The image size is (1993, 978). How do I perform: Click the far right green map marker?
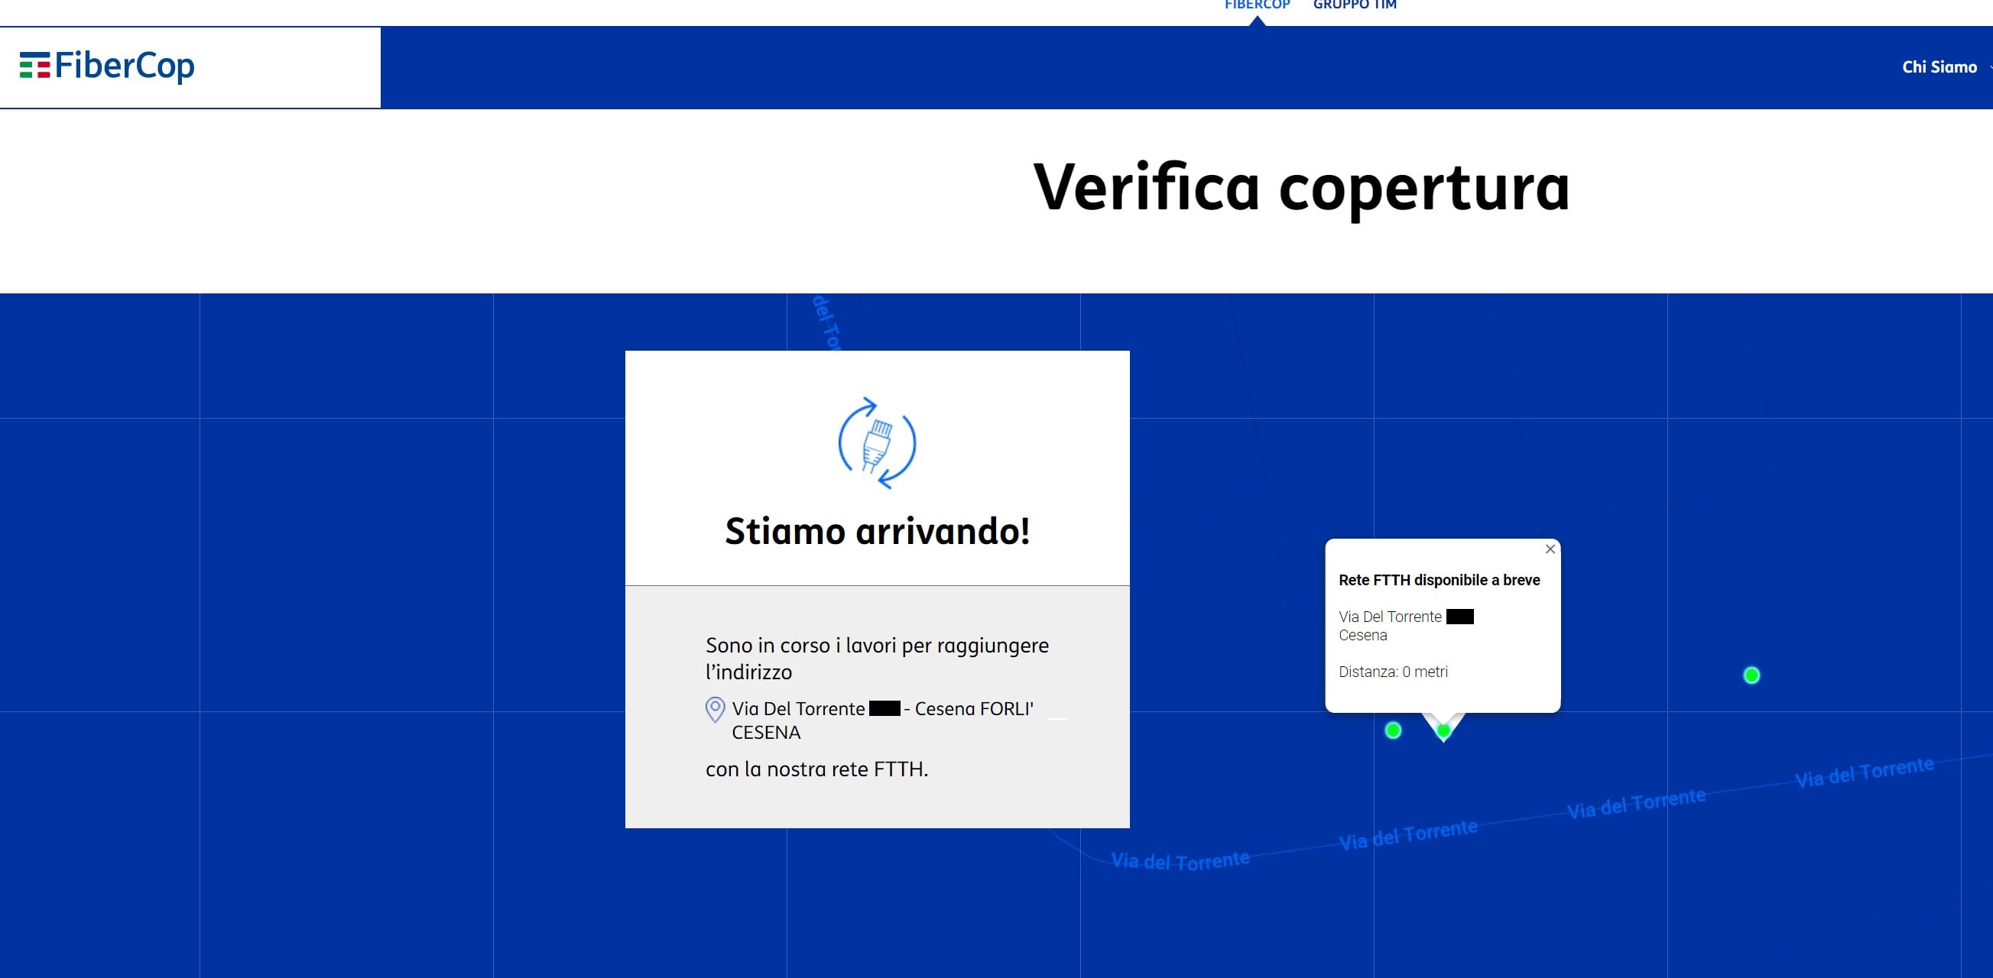1751,675
